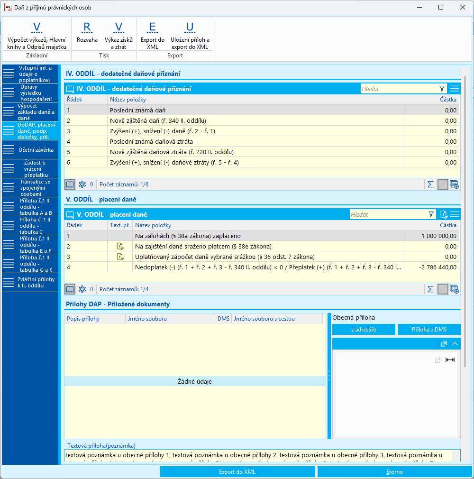Click the V. ODDÍL table book icon in header
Screen dimensions: 474x479
pos(70,214)
